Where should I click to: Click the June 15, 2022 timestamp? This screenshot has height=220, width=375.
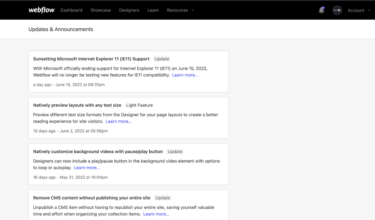coord(69,85)
